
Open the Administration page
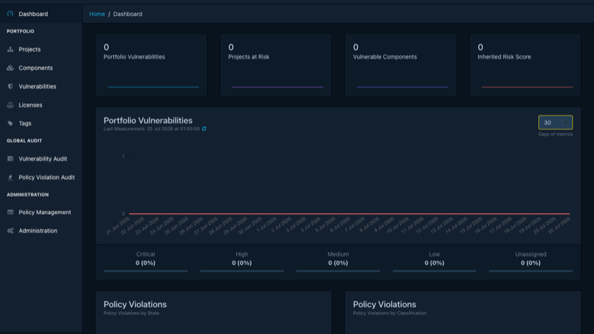point(41,231)
